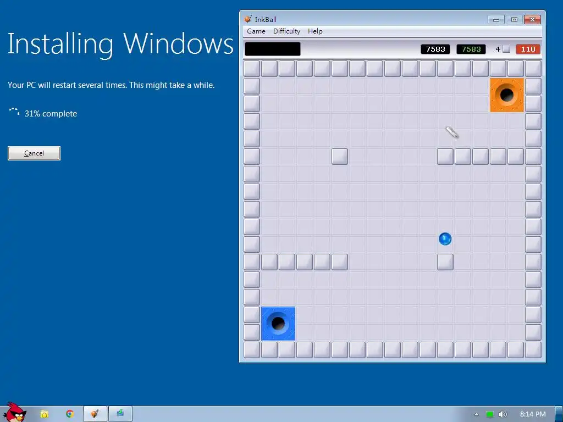This screenshot has width=563, height=422.
Task: Click the InkBall title bar icon
Action: click(x=247, y=19)
